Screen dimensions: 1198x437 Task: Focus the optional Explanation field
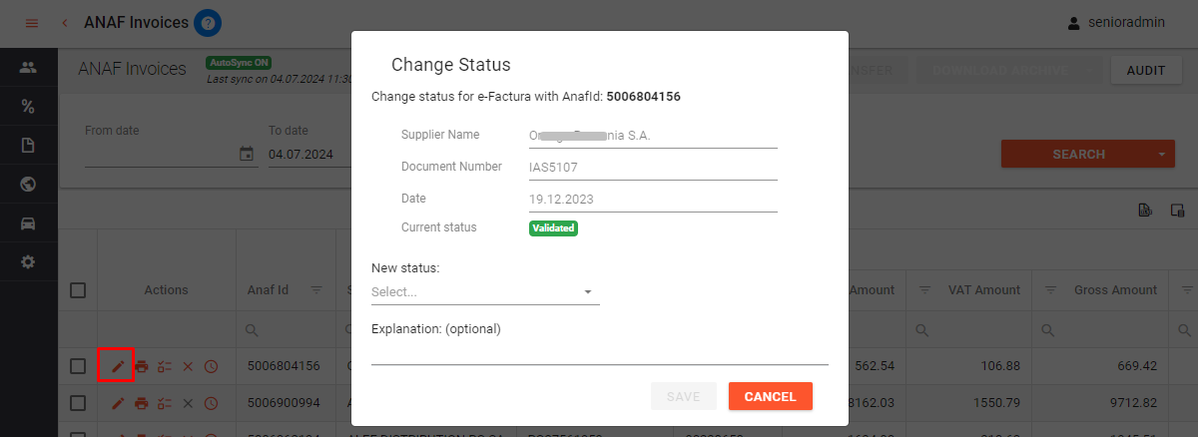tap(600, 352)
